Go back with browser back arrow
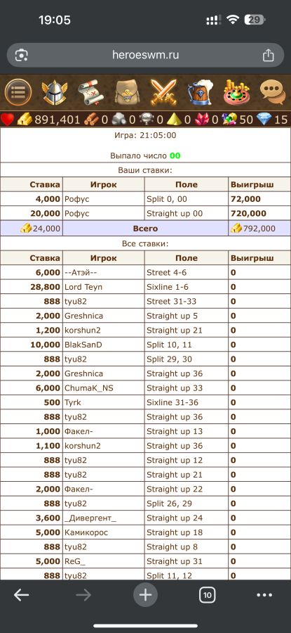The height and width of the screenshot is (633, 291). [x=21, y=594]
